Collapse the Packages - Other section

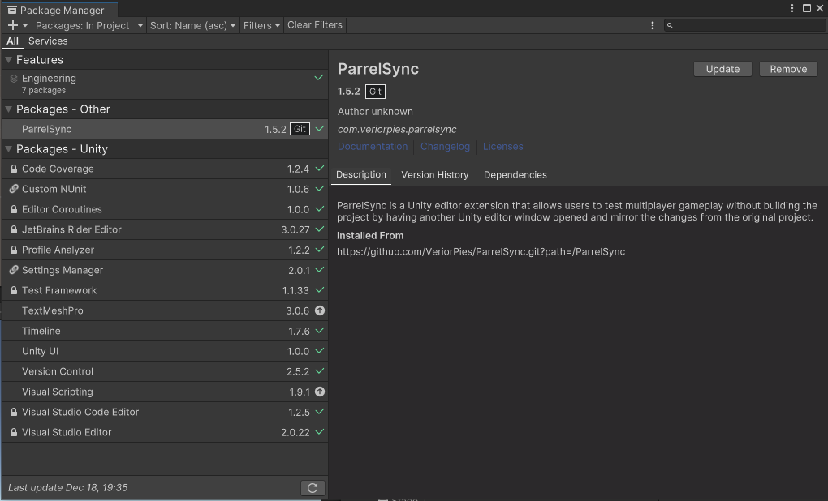pyautogui.click(x=8, y=109)
